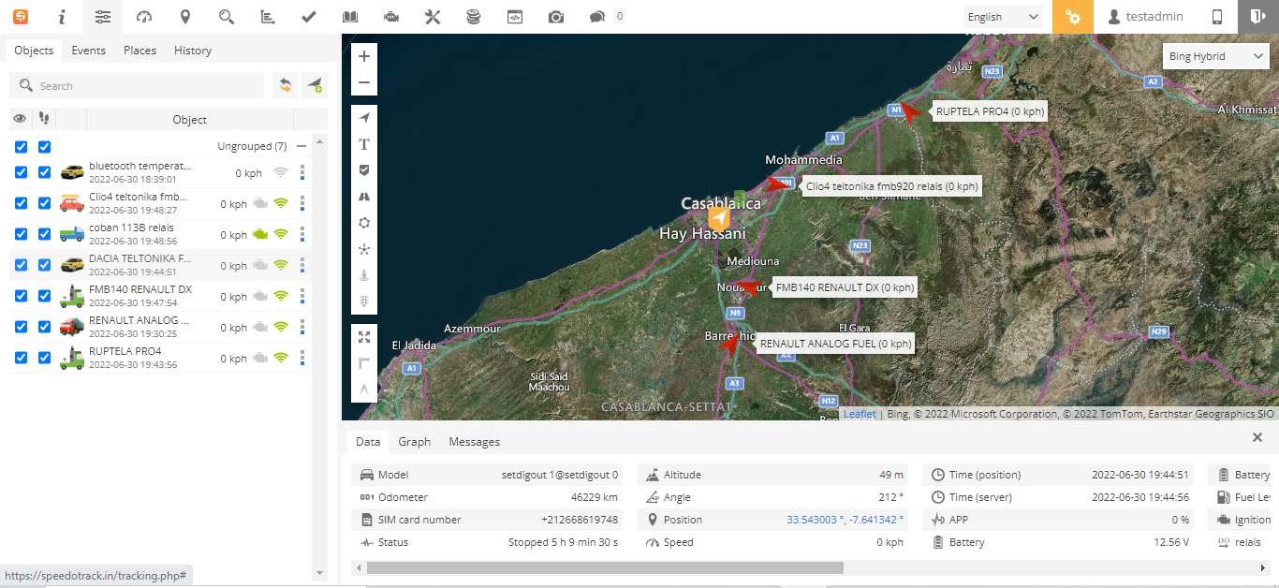
Task: Toggle follow checkbox for DACIA TELTONIKA object
Action: [x=44, y=265]
